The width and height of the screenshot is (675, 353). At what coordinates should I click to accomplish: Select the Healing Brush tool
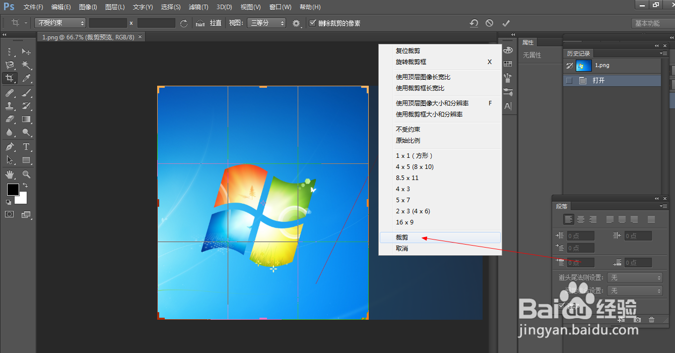coord(10,93)
